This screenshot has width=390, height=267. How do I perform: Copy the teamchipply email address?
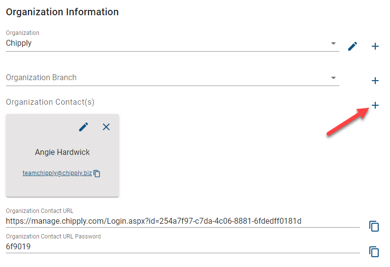(97, 173)
